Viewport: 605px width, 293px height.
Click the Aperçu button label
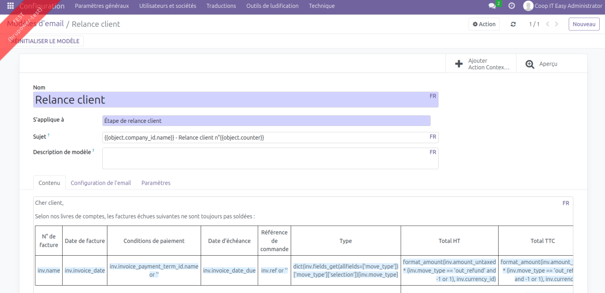pos(548,64)
